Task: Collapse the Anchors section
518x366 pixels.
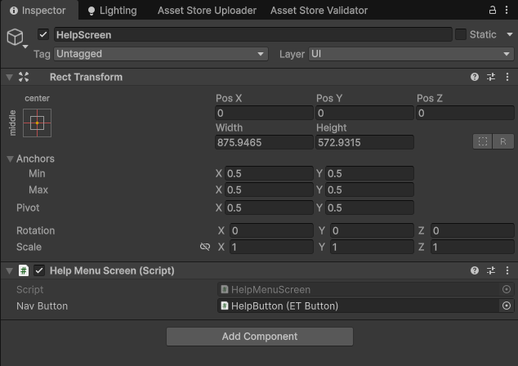Action: pyautogui.click(x=10, y=158)
